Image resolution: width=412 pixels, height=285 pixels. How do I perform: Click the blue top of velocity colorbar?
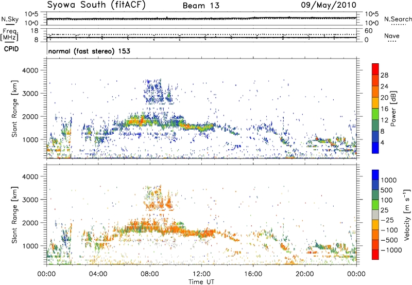click(x=375, y=175)
